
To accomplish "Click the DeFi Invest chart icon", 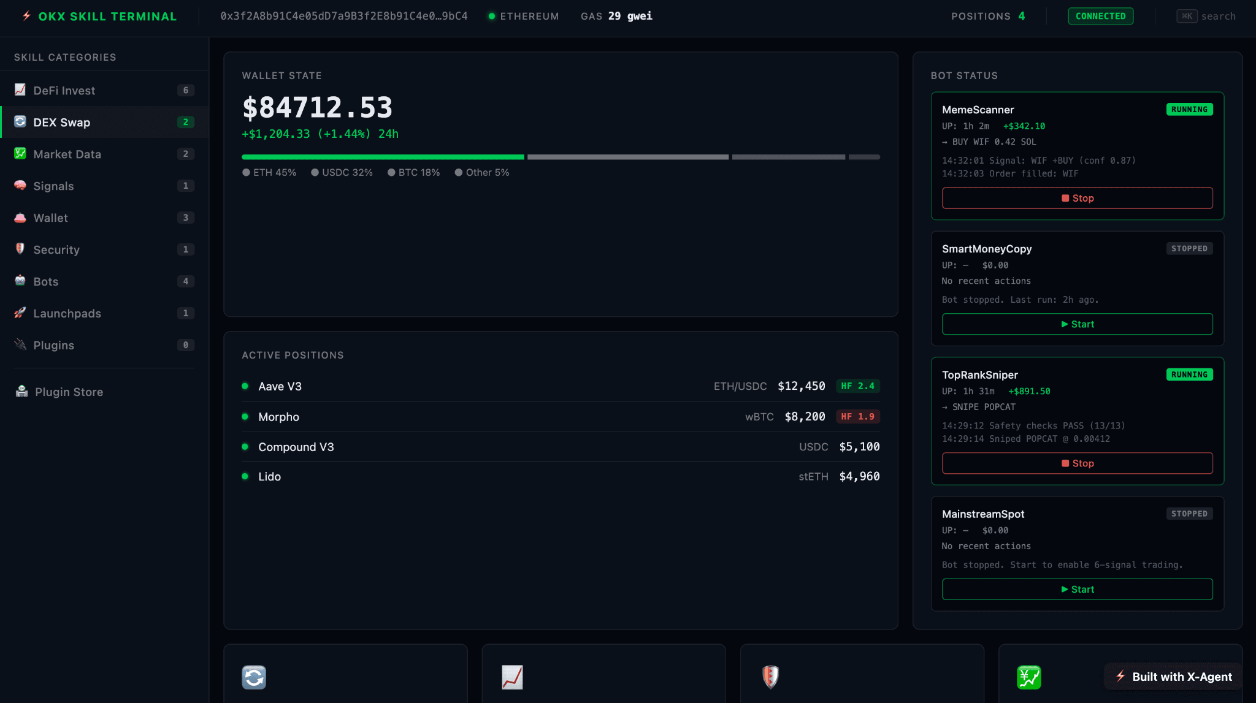I will point(20,89).
